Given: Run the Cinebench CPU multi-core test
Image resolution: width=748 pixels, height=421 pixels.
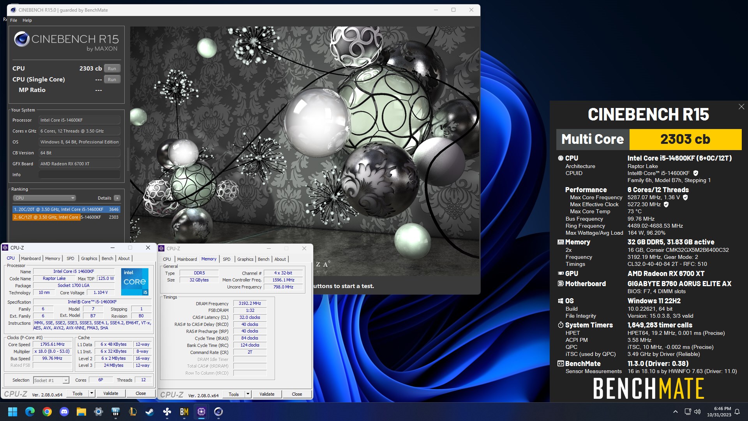Looking at the screenshot, I should (x=112, y=69).
